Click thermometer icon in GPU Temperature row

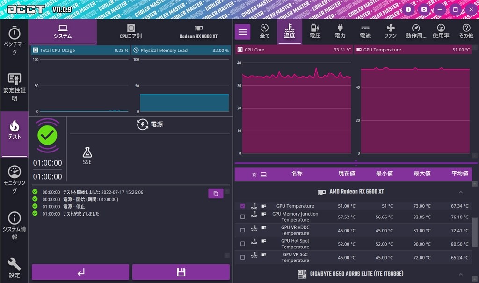(x=254, y=206)
